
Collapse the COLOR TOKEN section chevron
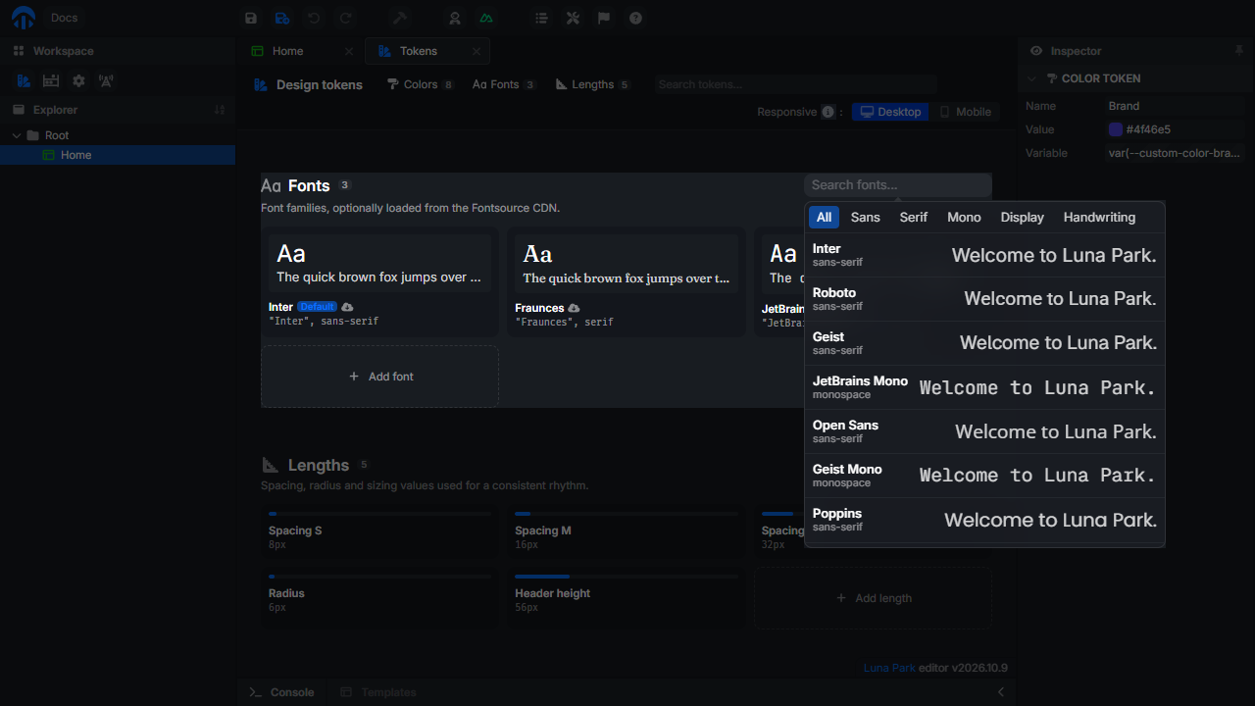click(x=1031, y=78)
